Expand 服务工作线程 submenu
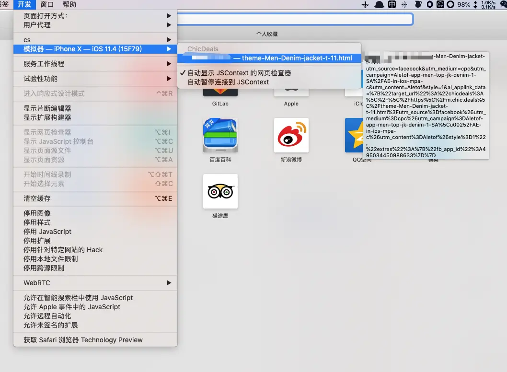This screenshot has width=507, height=372. click(95, 64)
